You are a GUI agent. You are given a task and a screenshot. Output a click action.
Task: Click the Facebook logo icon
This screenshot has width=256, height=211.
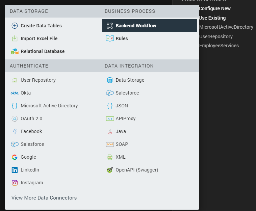[x=15, y=131]
